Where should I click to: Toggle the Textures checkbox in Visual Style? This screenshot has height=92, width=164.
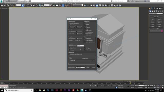coord(69,50)
